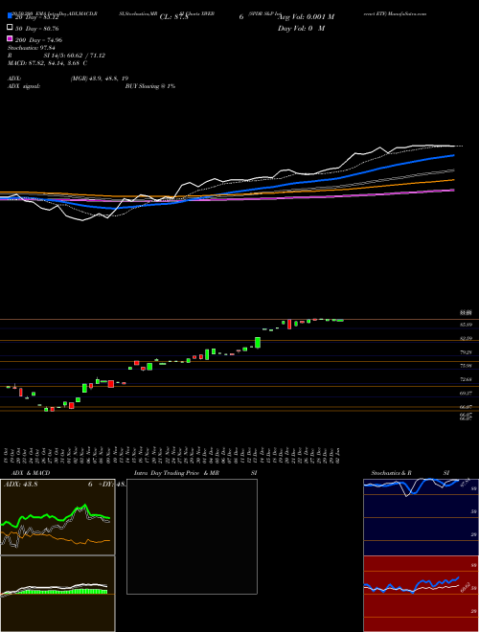The width and height of the screenshot is (479, 632).
Task: Click the 85.89 price axis label
Action: coord(466,325)
